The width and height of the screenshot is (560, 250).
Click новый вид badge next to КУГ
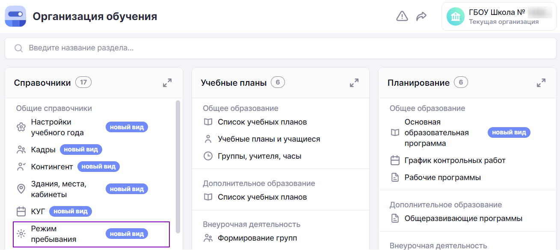(x=71, y=211)
